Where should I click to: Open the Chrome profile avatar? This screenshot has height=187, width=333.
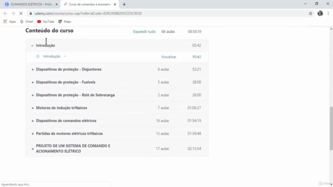click(x=320, y=14)
